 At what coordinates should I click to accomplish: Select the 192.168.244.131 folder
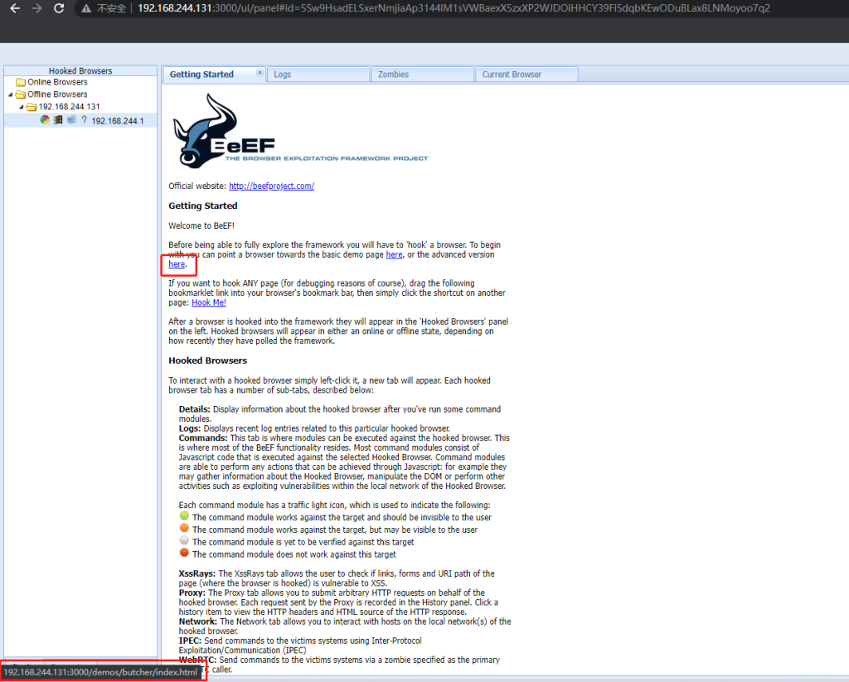(69, 107)
